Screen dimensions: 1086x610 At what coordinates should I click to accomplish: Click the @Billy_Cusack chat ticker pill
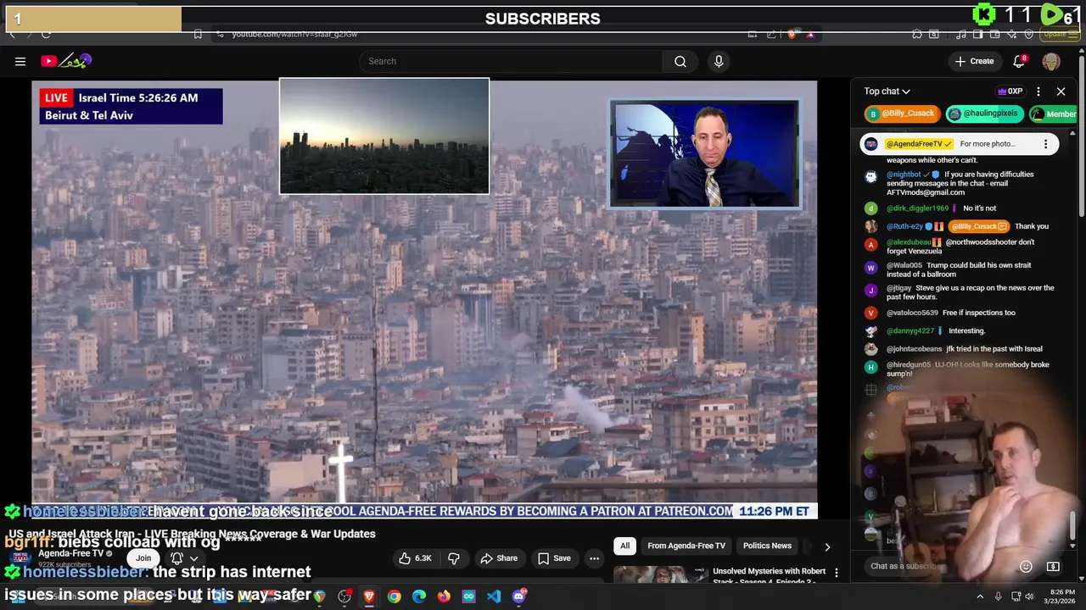point(901,114)
